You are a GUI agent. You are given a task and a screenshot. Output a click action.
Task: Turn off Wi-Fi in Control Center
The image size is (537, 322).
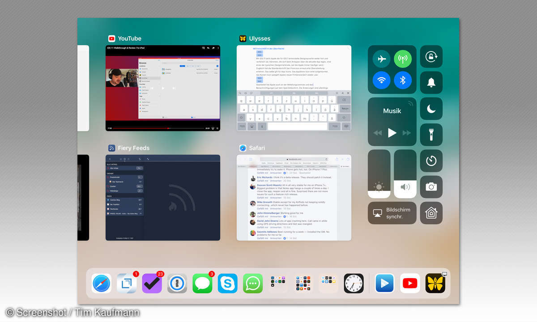point(382,80)
